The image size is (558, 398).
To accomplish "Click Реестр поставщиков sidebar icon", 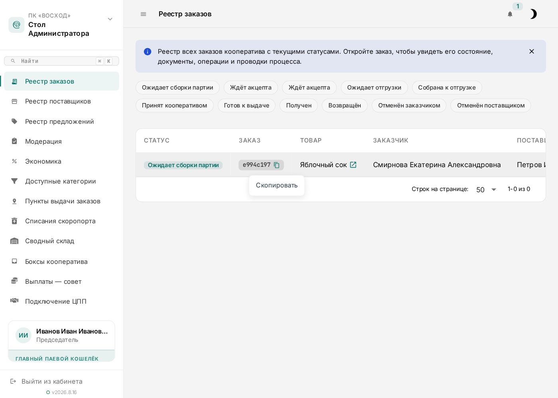I will tap(14, 101).
